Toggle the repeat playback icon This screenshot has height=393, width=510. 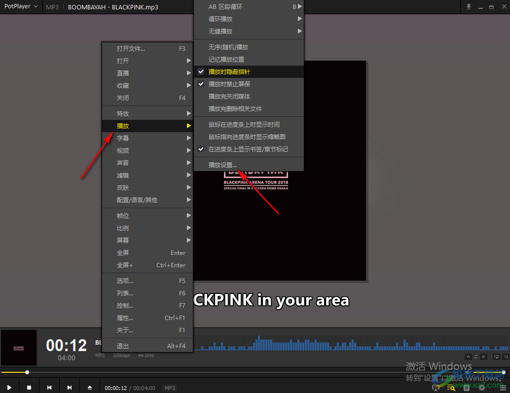496,357
